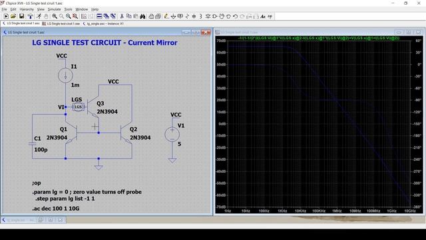Open the Hierarchy menu
The image size is (426, 240).
(x=27, y=9)
